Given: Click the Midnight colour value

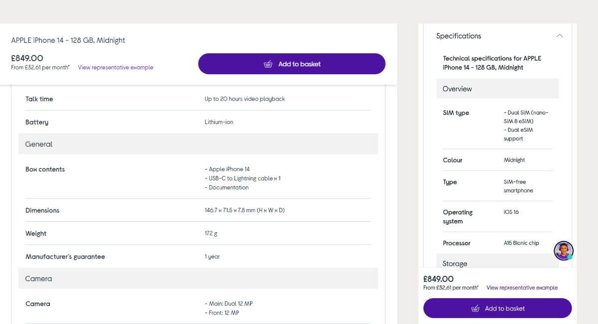Looking at the screenshot, I should (514, 160).
